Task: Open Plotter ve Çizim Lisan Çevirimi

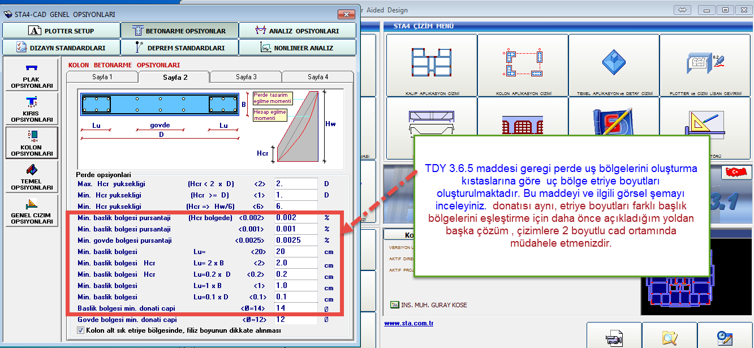Action: (705, 65)
